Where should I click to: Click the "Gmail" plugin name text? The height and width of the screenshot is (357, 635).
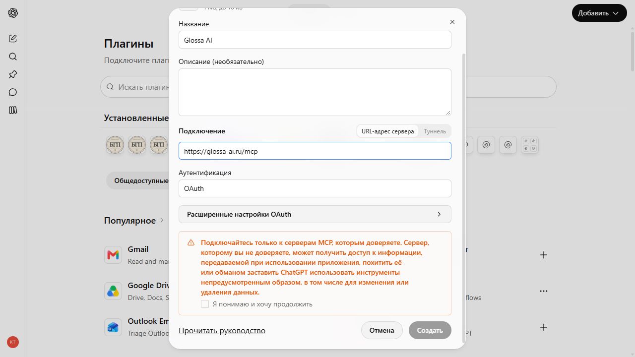pos(138,249)
